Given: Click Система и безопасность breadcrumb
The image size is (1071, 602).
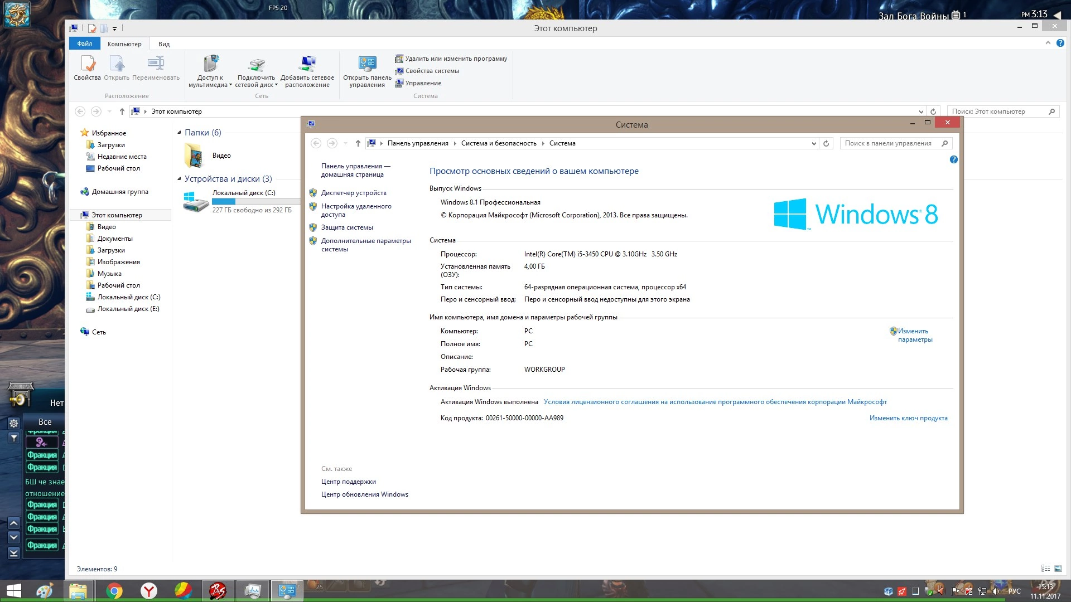Looking at the screenshot, I should point(499,143).
